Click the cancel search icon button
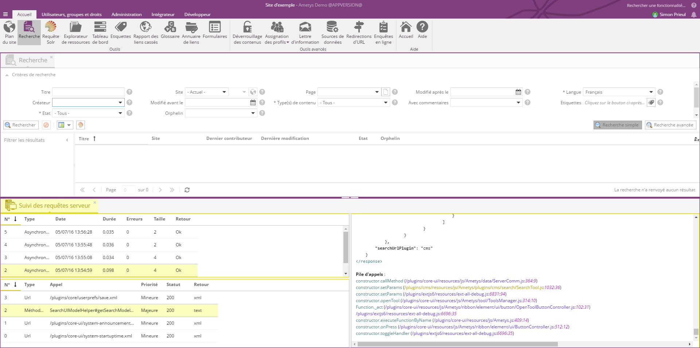Viewport: 700px width, 348px height. tap(46, 125)
